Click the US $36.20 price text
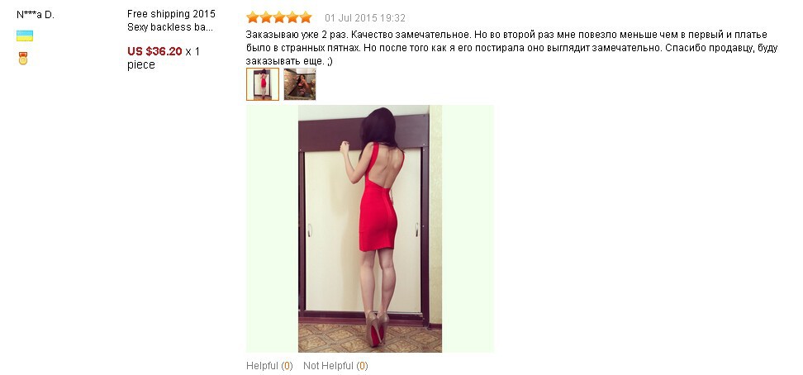This screenshot has height=375, width=803. (154, 51)
